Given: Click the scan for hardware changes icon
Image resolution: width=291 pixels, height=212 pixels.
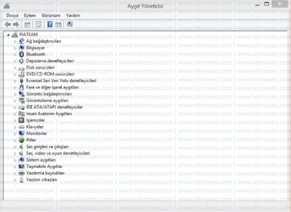Looking at the screenshot, I should click(70, 24).
